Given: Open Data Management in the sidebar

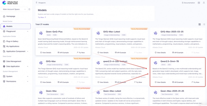Looking at the screenshot, I should click(14, 61).
